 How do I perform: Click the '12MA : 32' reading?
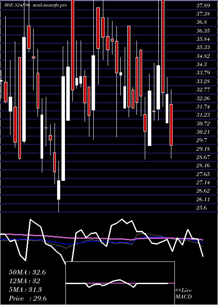24,281
